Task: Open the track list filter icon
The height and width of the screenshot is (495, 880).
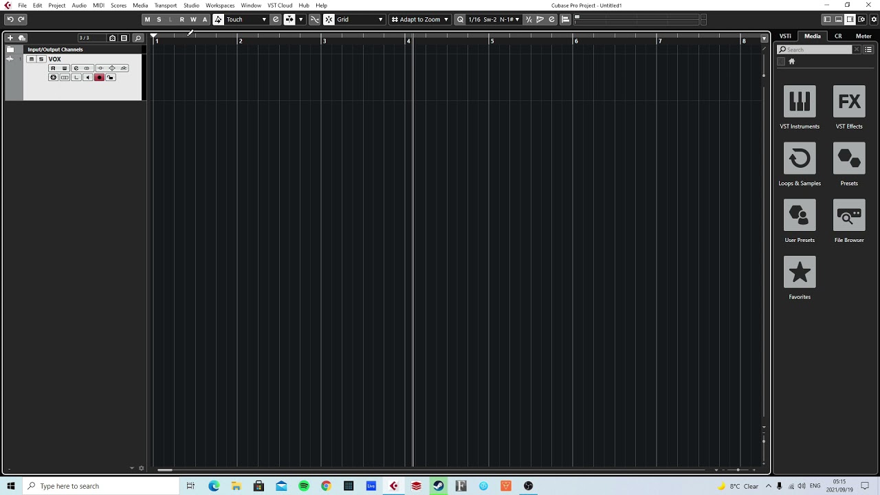Action: [124, 38]
